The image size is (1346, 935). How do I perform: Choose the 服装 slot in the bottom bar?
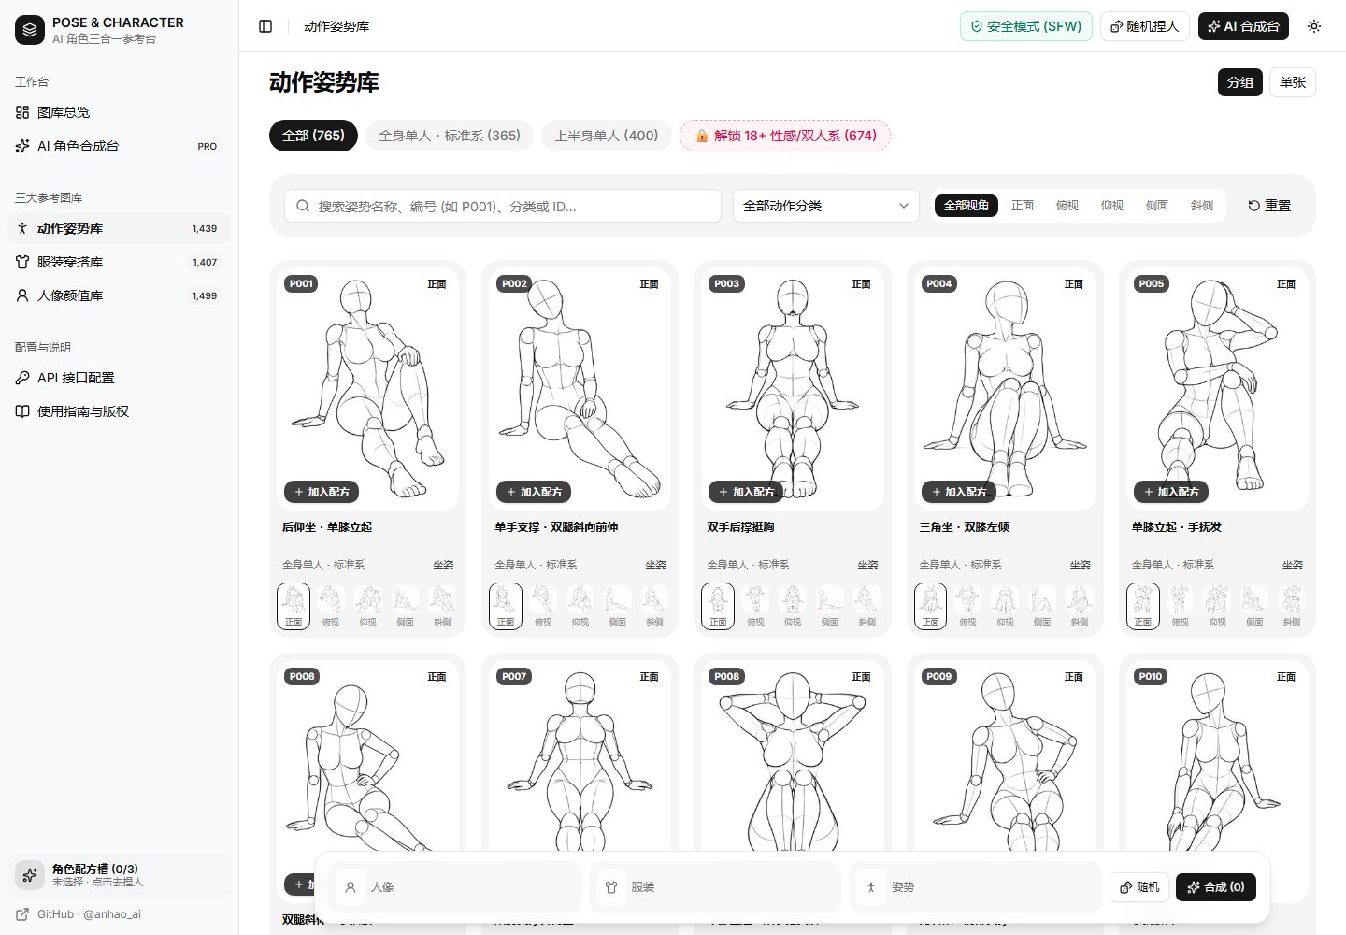[717, 887]
